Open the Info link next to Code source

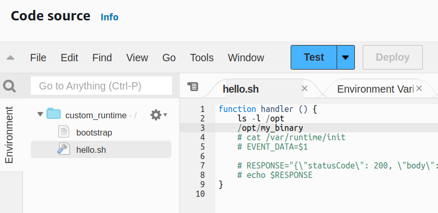(110, 17)
